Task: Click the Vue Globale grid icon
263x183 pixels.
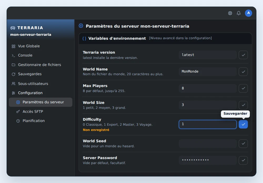Action: pyautogui.click(x=13, y=46)
